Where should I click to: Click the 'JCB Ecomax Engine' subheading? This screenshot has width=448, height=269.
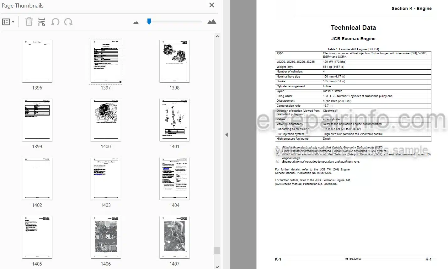pos(353,39)
